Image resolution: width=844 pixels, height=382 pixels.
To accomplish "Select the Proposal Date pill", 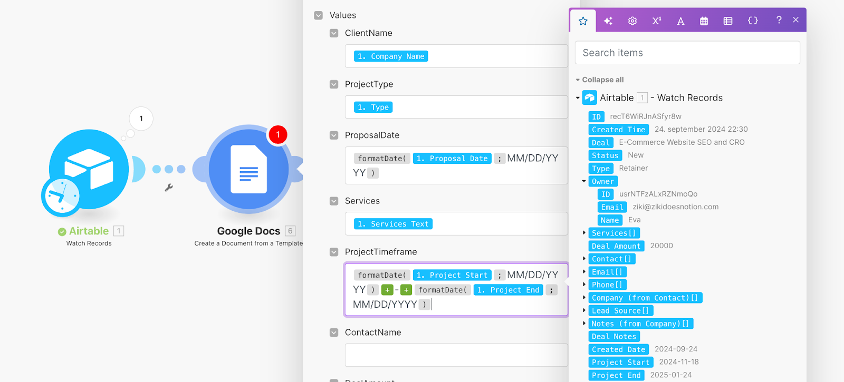I will click(x=452, y=159).
